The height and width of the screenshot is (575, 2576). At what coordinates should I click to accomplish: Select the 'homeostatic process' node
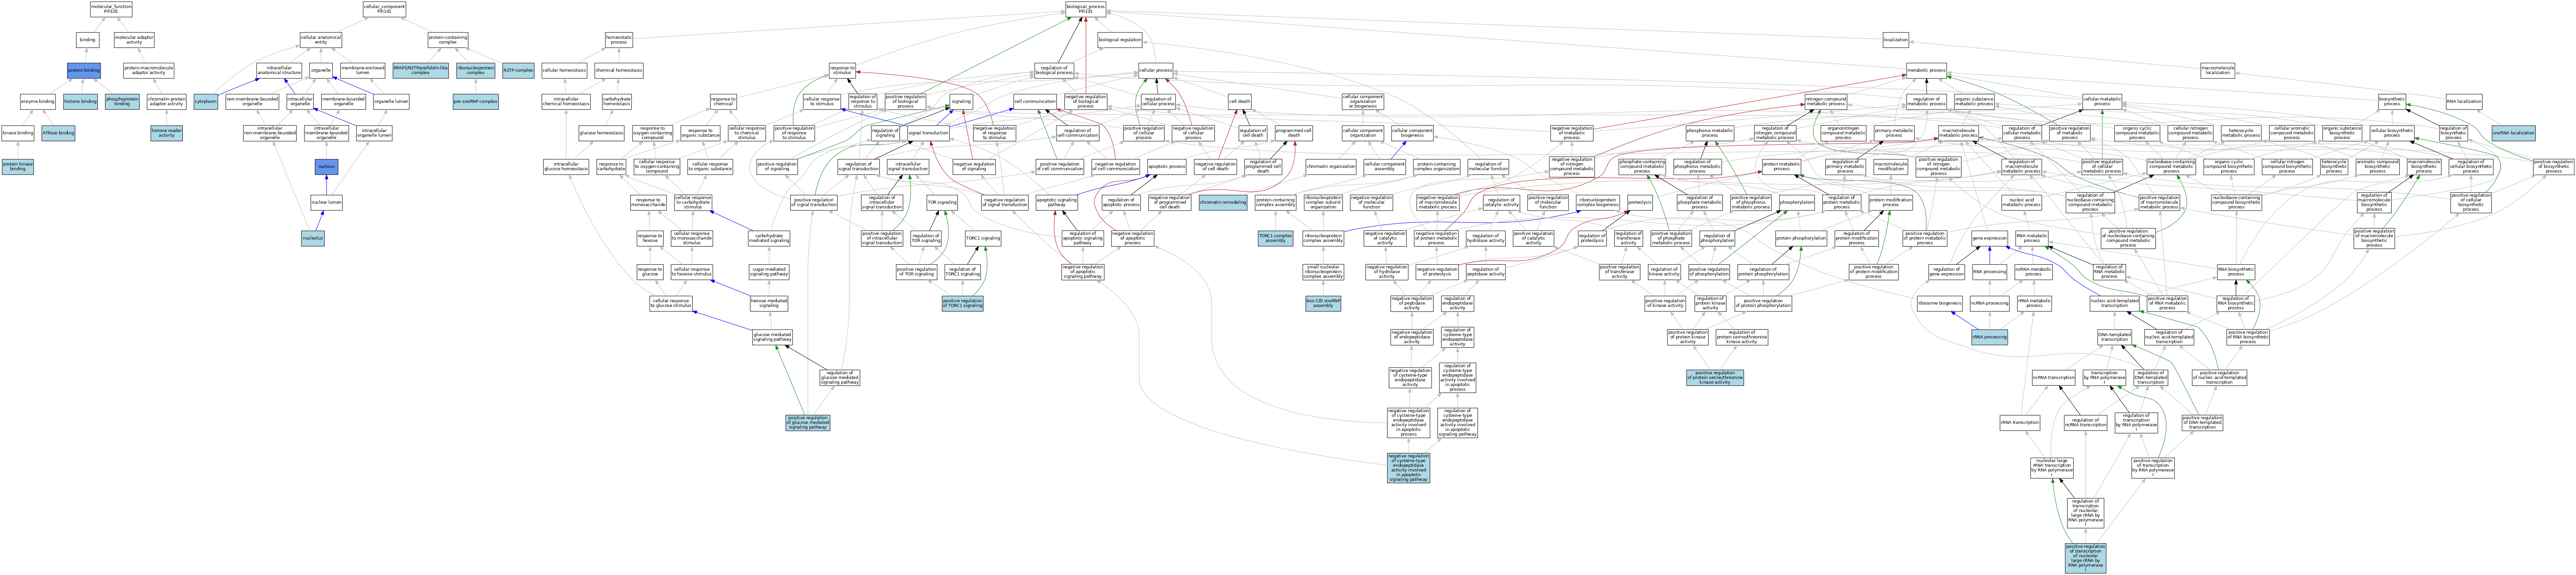(x=619, y=40)
